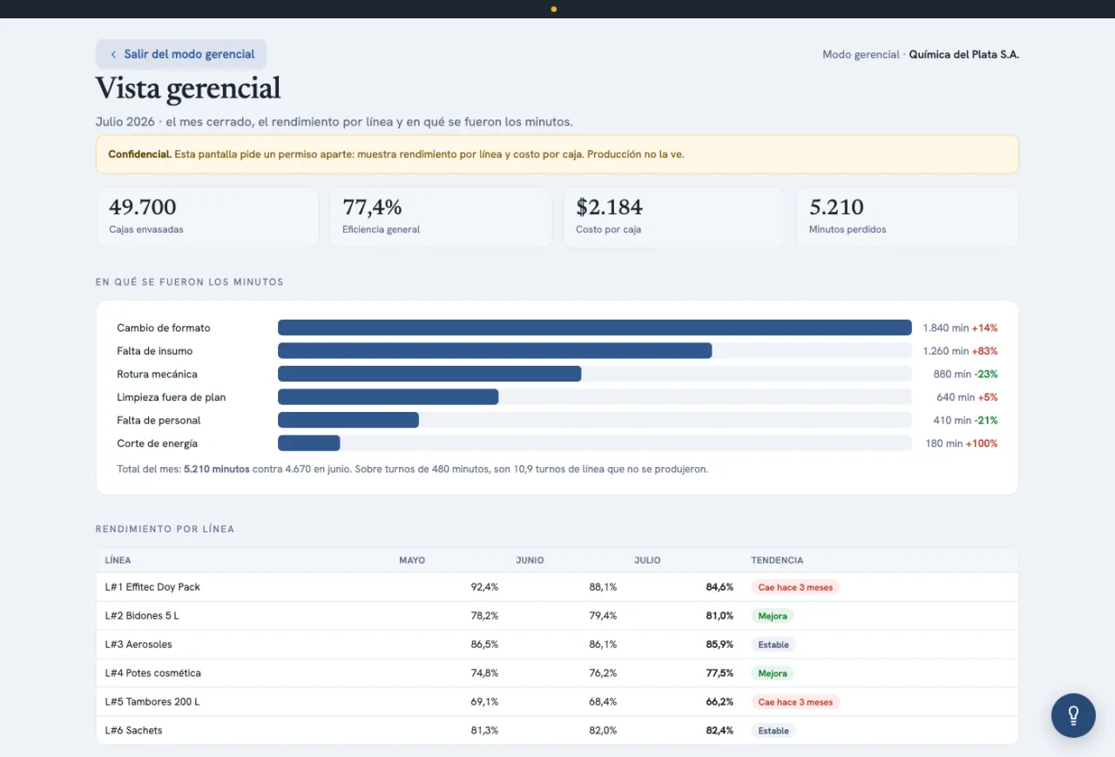Select the Rotura mecánica bar
The image size is (1115, 757).
pos(429,374)
